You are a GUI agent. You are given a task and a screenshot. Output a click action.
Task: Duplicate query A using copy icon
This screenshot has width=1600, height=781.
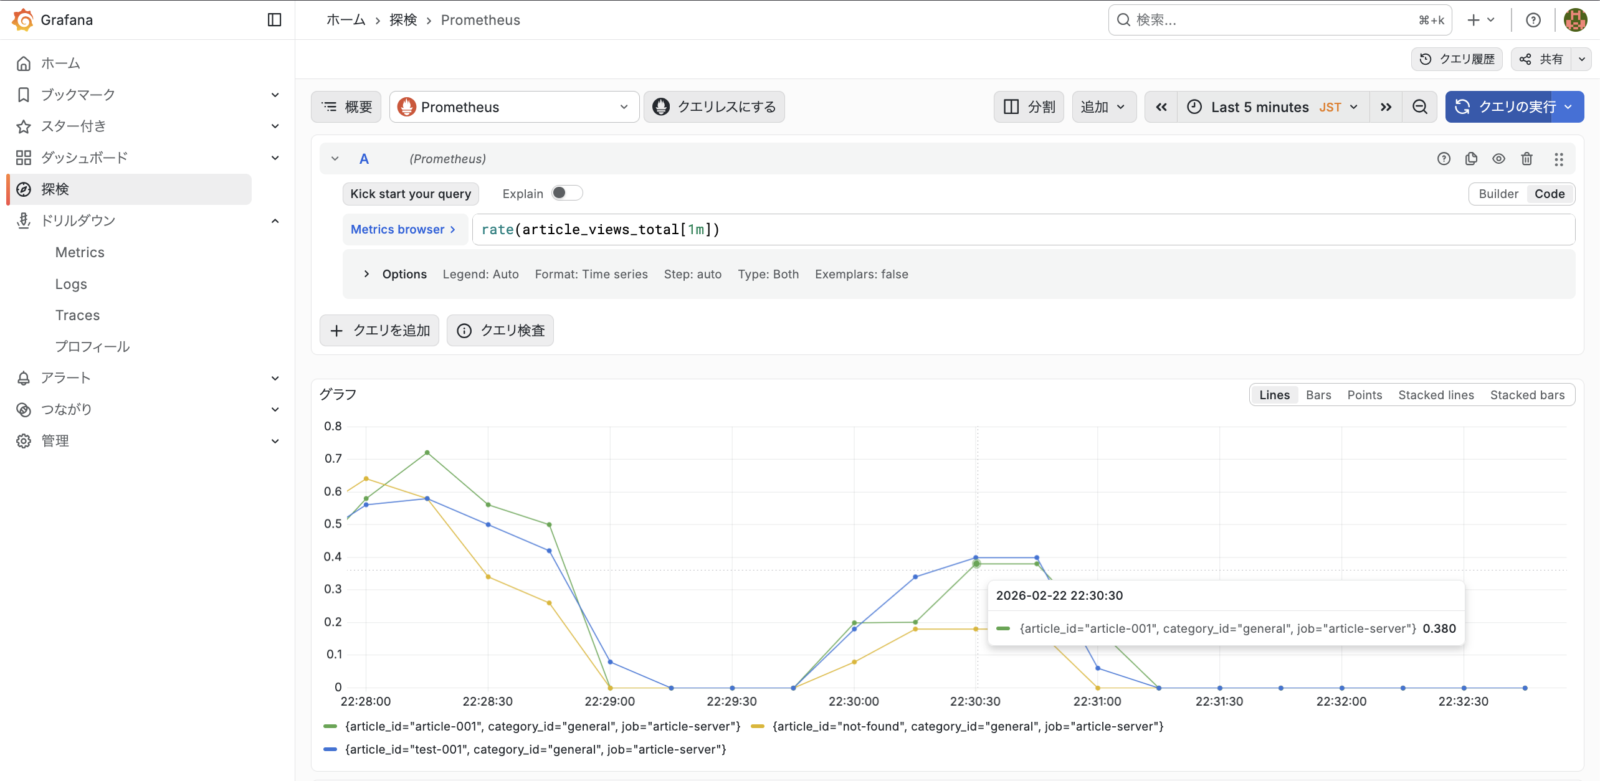1471,159
